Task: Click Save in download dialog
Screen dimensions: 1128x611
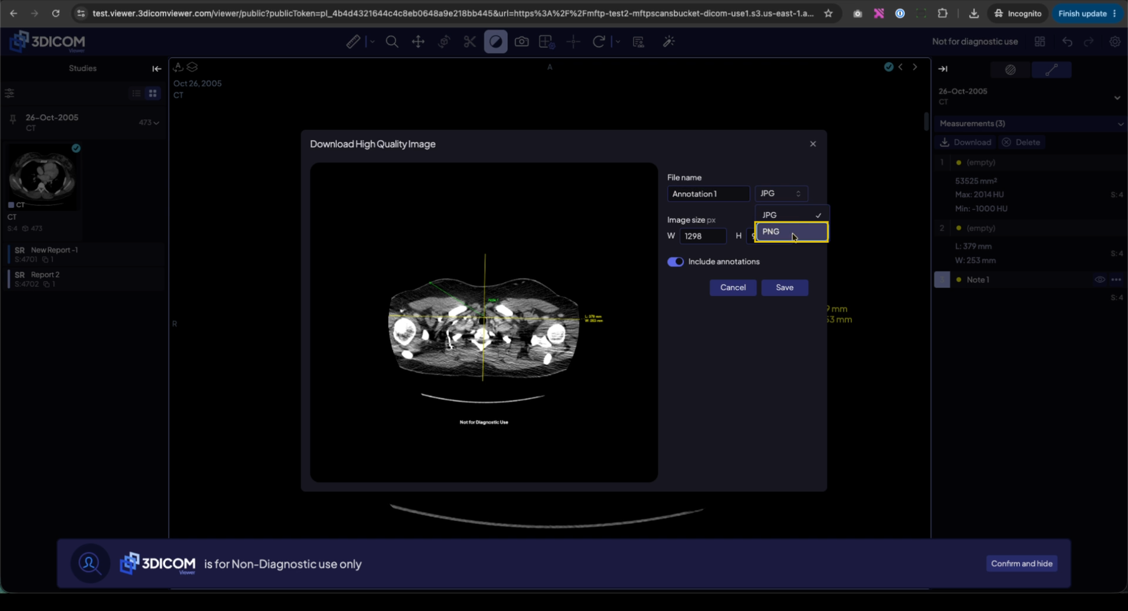Action: [784, 287]
